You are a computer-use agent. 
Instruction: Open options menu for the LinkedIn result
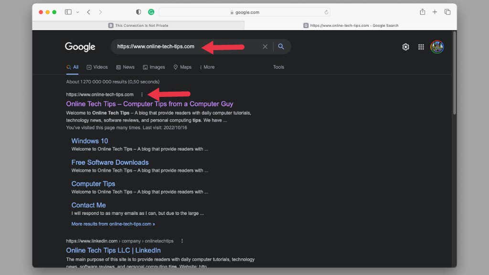182,241
